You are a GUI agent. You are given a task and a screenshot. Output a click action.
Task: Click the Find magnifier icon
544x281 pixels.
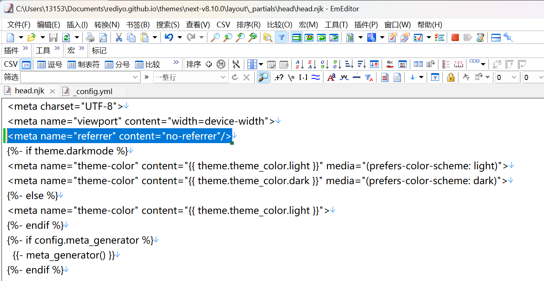215,37
